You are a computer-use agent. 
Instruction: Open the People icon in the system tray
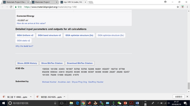(x=153, y=103)
